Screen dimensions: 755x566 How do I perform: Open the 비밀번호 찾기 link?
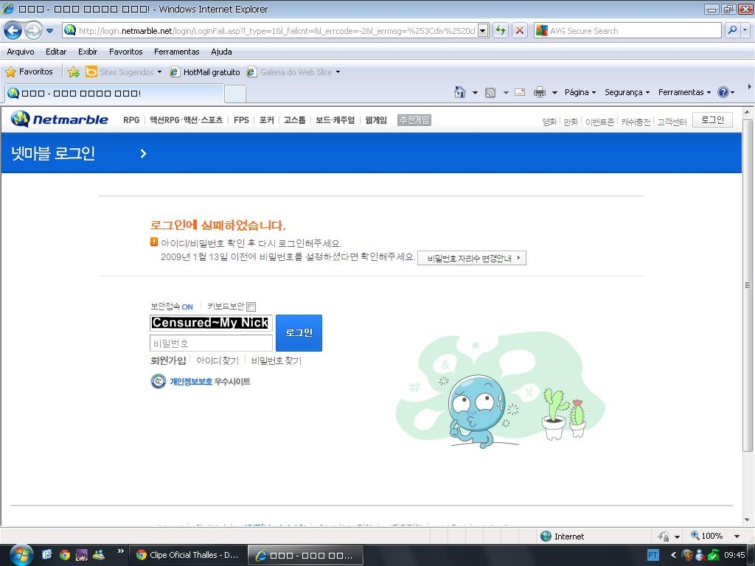point(276,360)
